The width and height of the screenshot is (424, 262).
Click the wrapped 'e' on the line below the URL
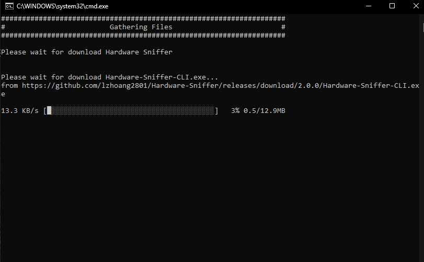click(x=3, y=94)
